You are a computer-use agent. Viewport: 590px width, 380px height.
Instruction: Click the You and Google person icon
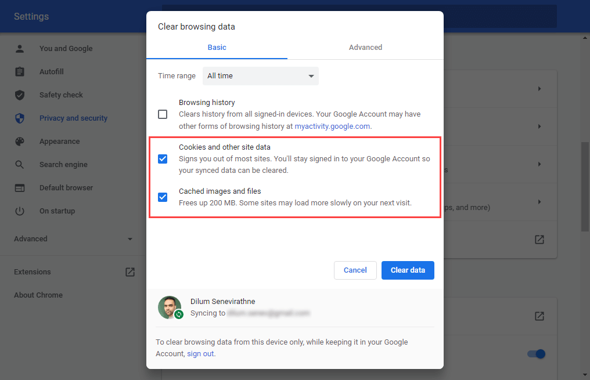click(x=20, y=49)
